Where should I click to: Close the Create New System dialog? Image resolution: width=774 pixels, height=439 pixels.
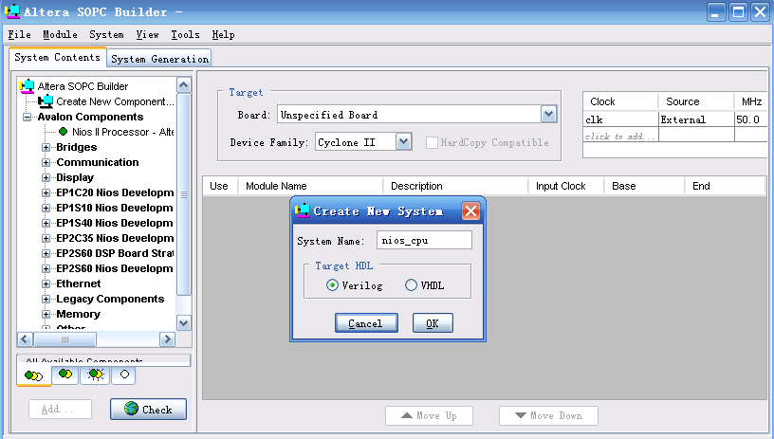pyautogui.click(x=470, y=211)
